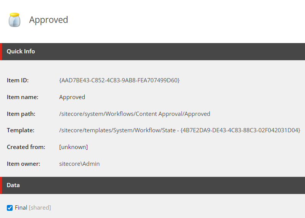The height and width of the screenshot is (218, 305).
Task: Select the Item owner sitecore\Admin value
Action: pos(79,164)
